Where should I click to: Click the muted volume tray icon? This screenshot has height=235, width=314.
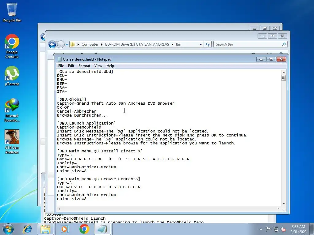click(x=283, y=229)
